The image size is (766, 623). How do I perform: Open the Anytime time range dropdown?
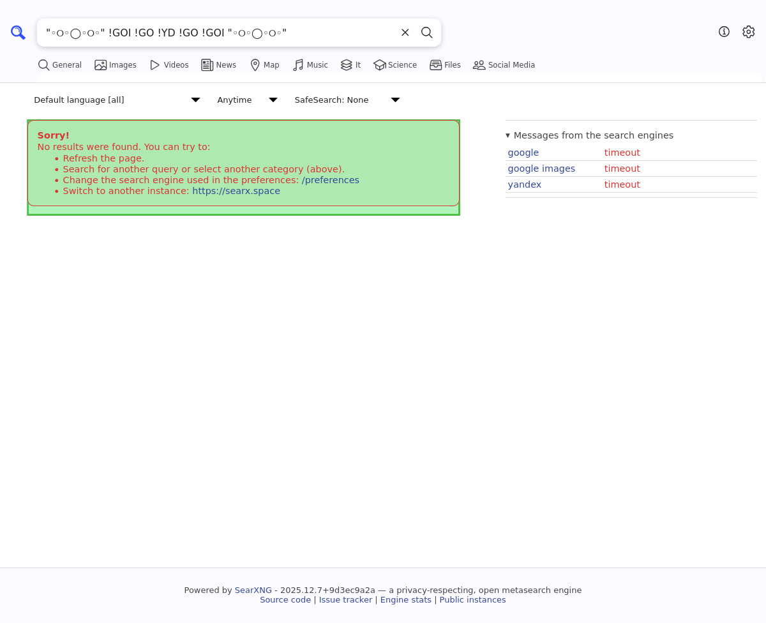coord(247,100)
